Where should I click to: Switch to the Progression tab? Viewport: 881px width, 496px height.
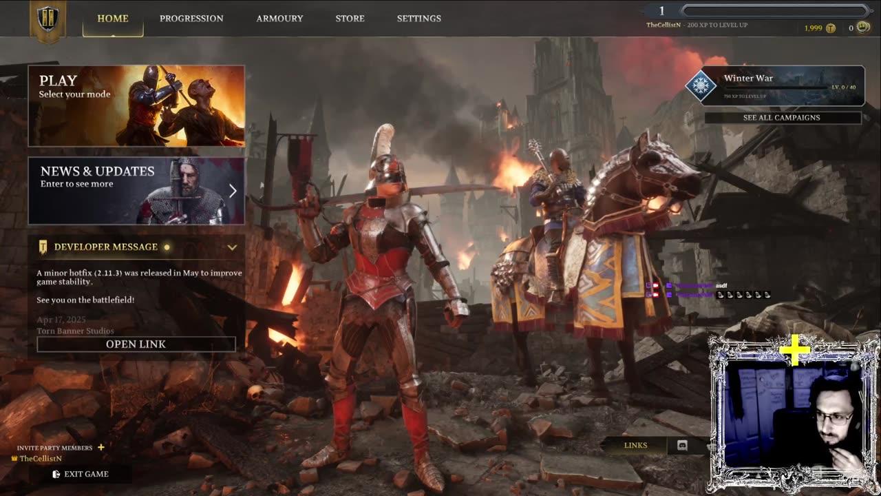[191, 19]
